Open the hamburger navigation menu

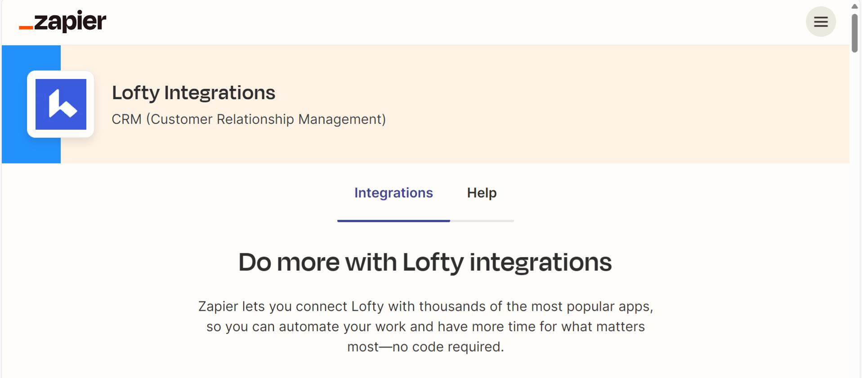point(820,22)
